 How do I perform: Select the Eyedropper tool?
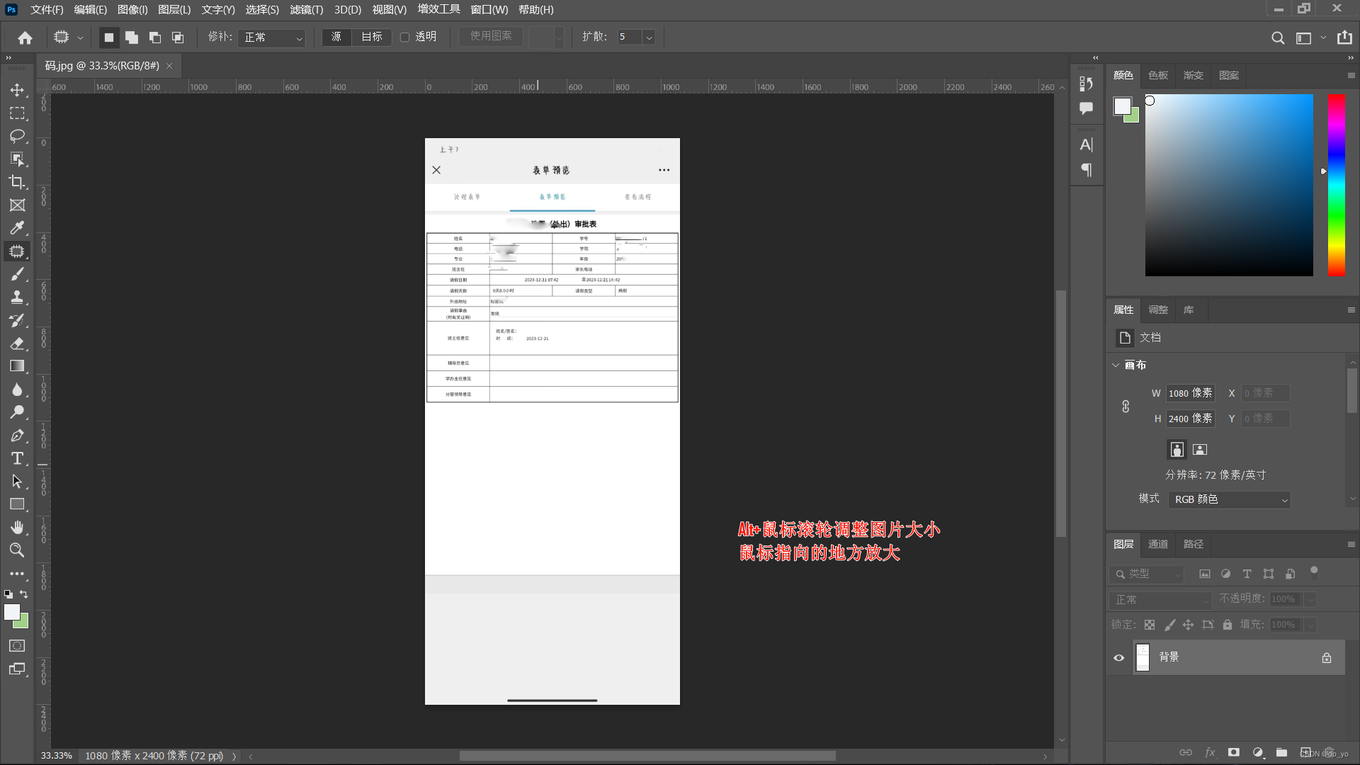click(17, 228)
